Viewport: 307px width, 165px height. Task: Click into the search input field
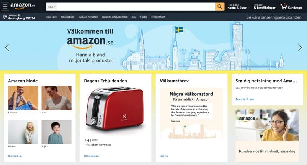(136, 6)
